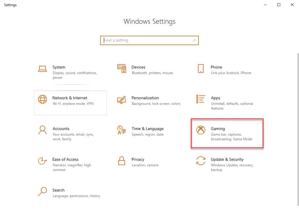Image resolution: width=299 pixels, height=212 pixels.
Task: Close the Settings window
Action: pyautogui.click(x=292, y=5)
